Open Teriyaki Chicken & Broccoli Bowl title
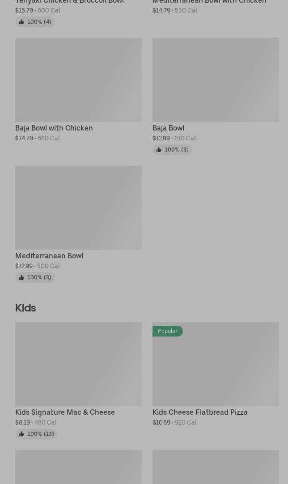Screen dimensions: 288x484 click(x=69, y=2)
